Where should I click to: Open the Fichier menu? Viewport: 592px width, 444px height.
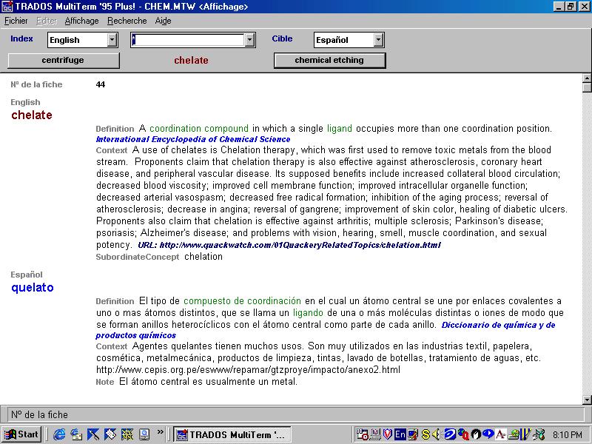click(x=16, y=21)
